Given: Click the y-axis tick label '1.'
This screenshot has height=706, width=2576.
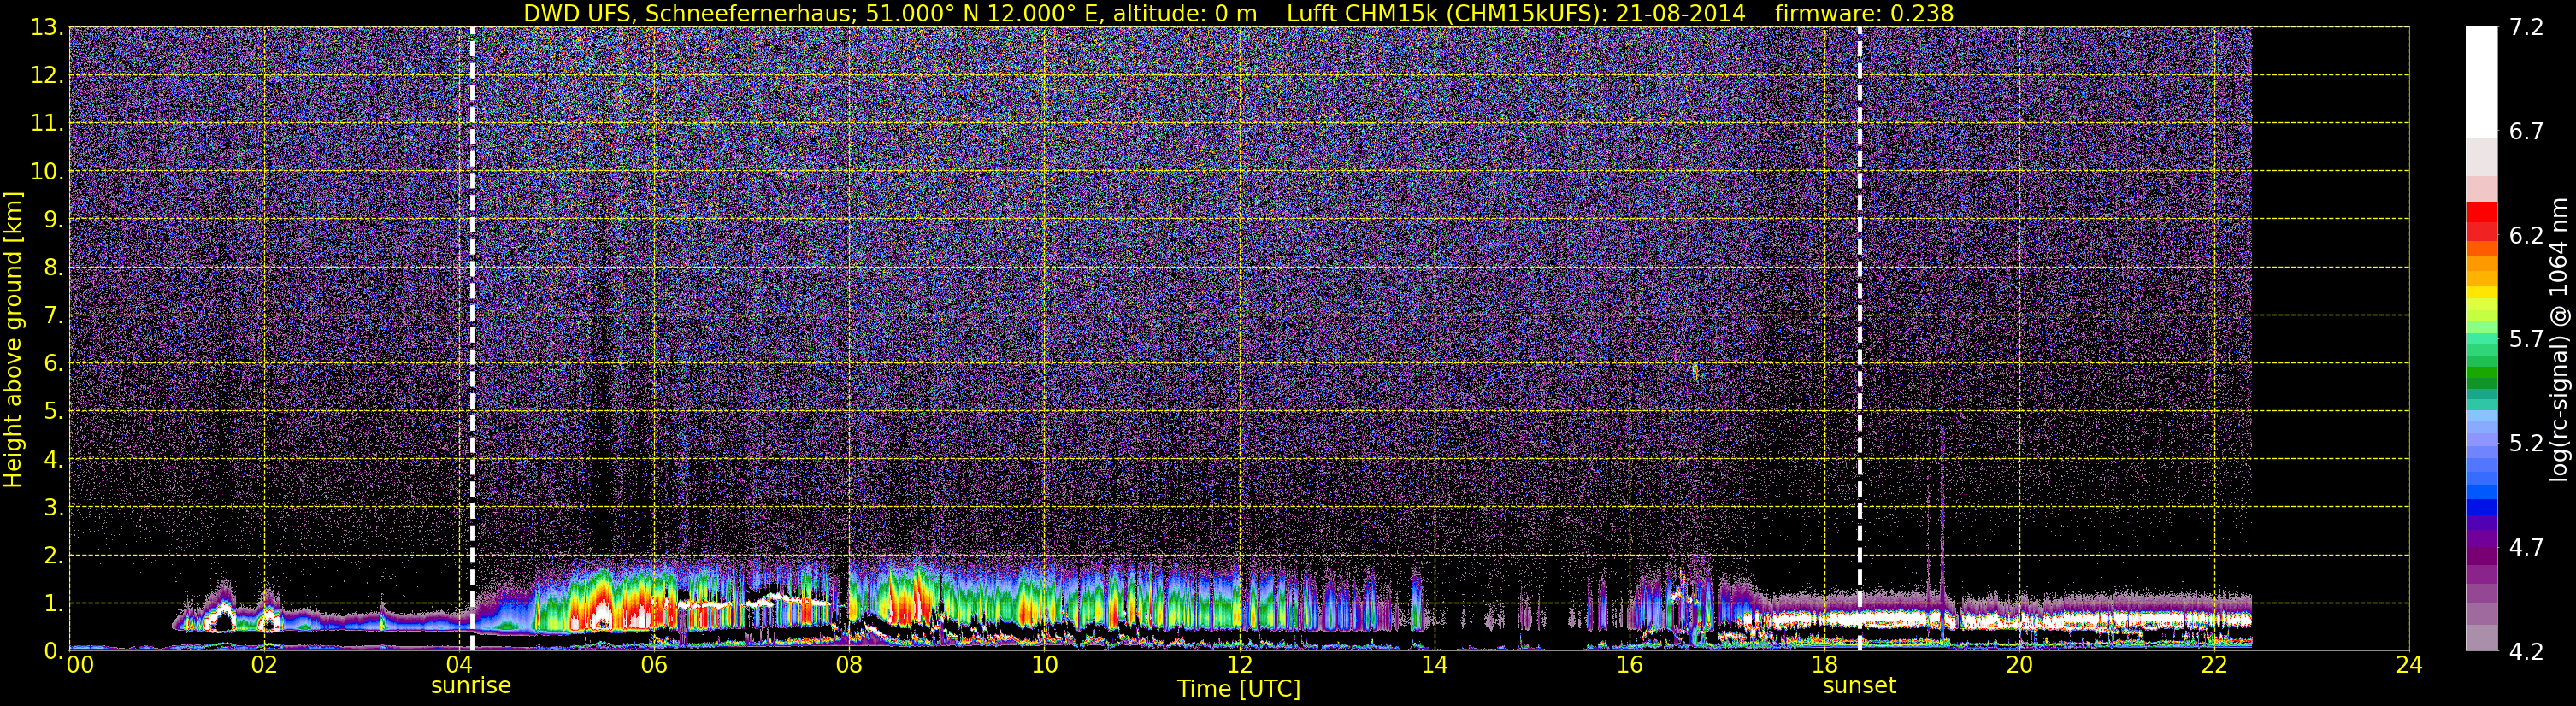Looking at the screenshot, I should point(53,604).
